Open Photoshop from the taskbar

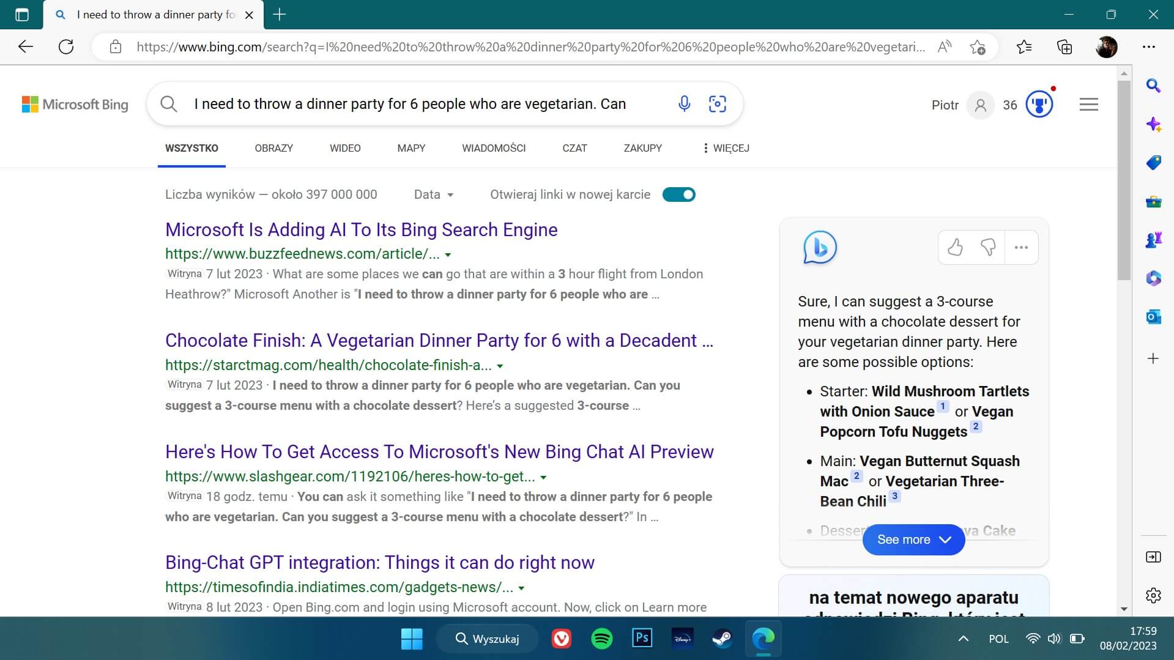click(642, 638)
